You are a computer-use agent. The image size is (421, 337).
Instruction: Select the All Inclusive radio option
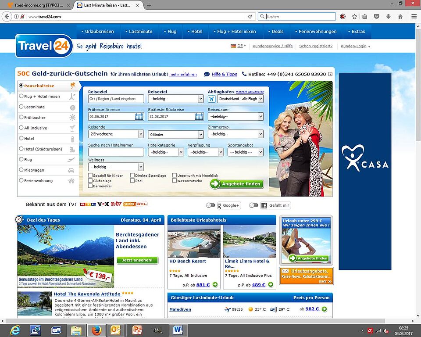[x=21, y=128]
